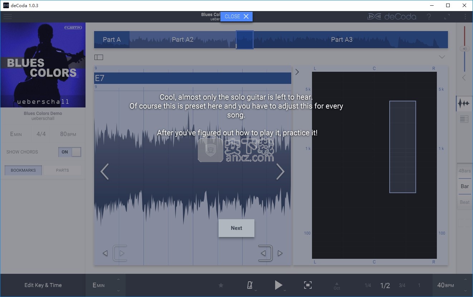
Task: Go to next tutorial step arrow
Action: [280, 172]
